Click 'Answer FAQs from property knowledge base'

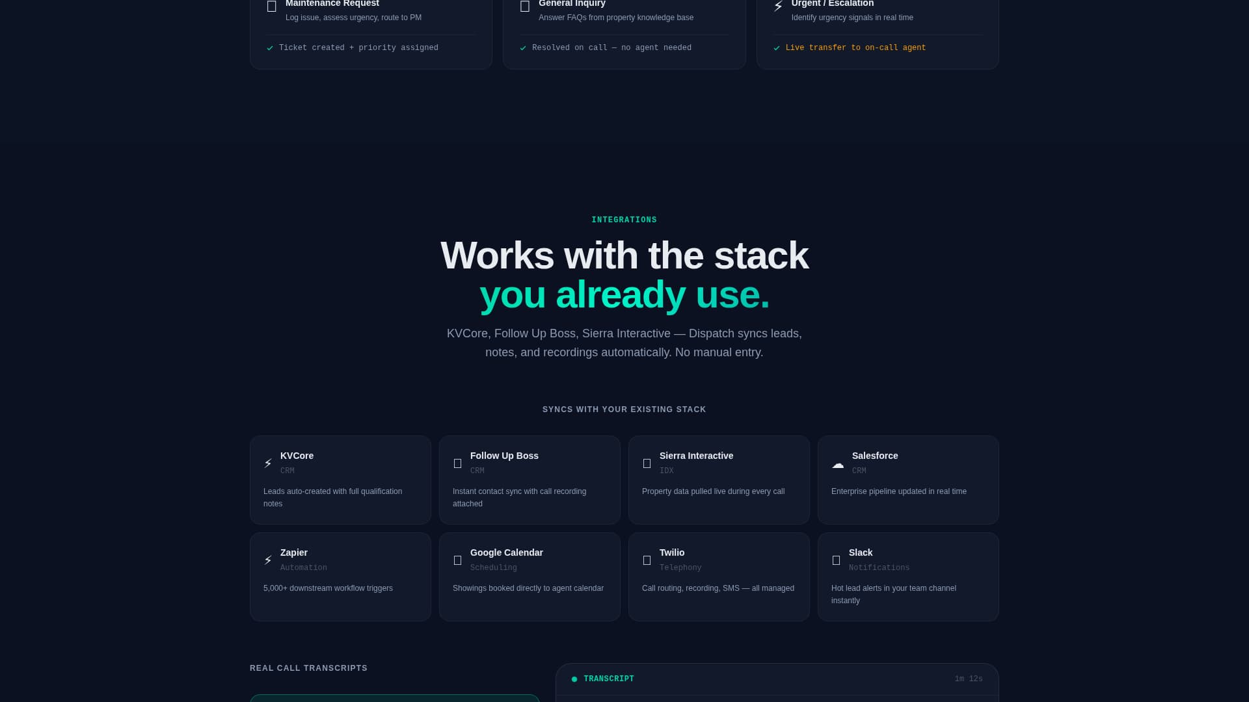pos(616,18)
